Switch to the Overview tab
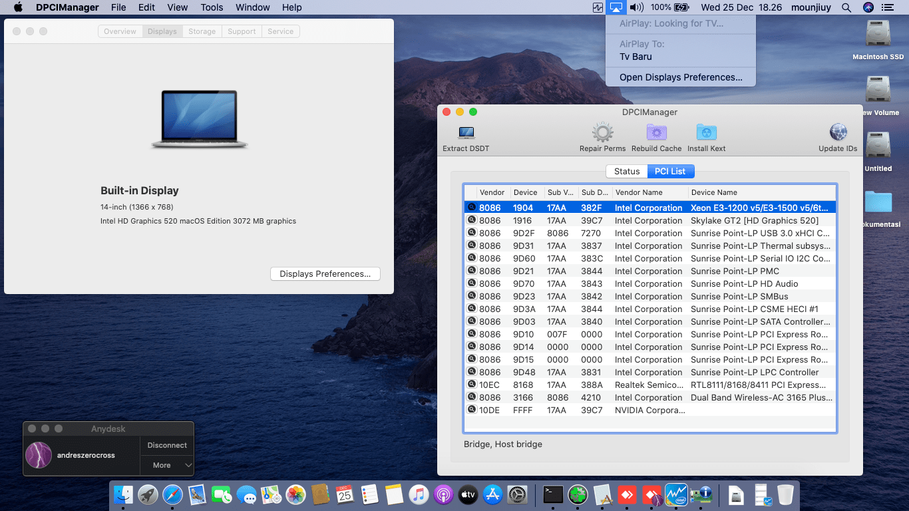Image resolution: width=909 pixels, height=511 pixels. click(120, 31)
